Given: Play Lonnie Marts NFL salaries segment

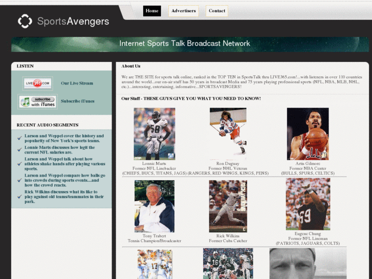Looking at the screenshot, I should click(59, 150).
